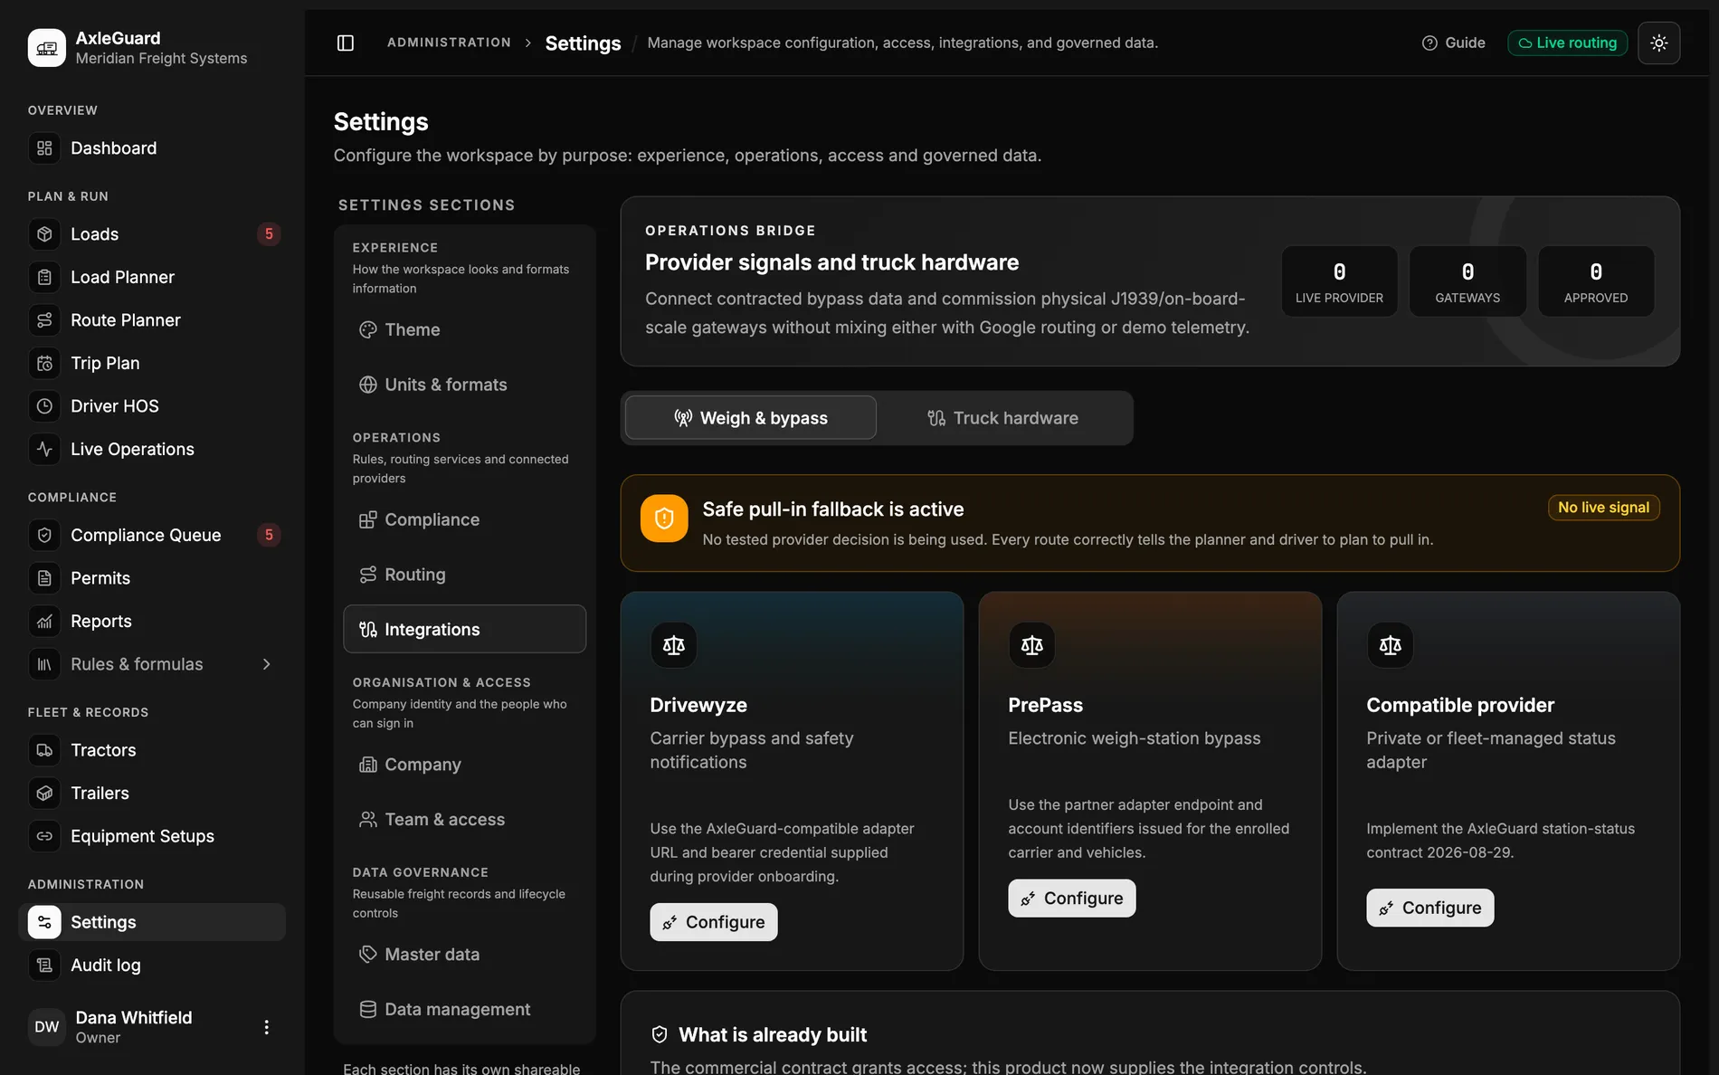Click the AxleGuard logo icon
The width and height of the screenshot is (1719, 1075).
coord(47,48)
